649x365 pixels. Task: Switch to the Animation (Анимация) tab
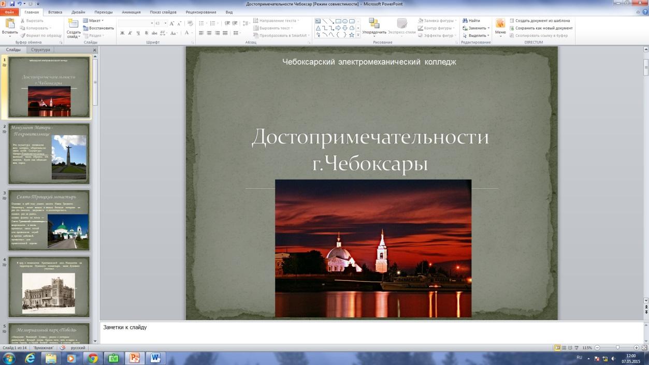(x=131, y=12)
